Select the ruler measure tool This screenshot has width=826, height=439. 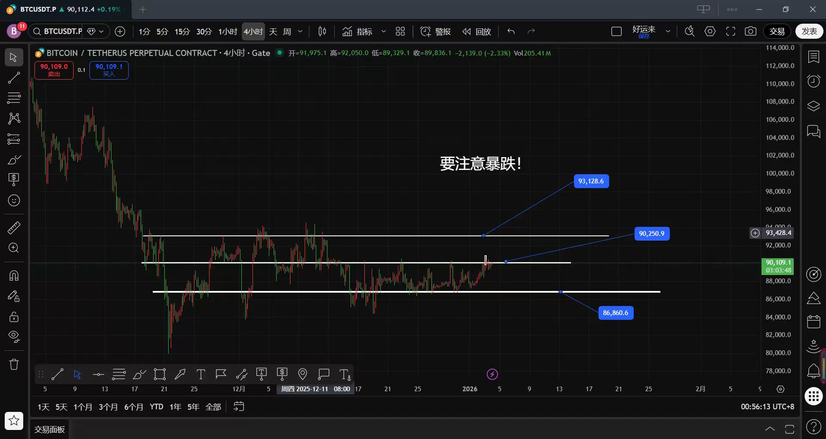(x=14, y=228)
